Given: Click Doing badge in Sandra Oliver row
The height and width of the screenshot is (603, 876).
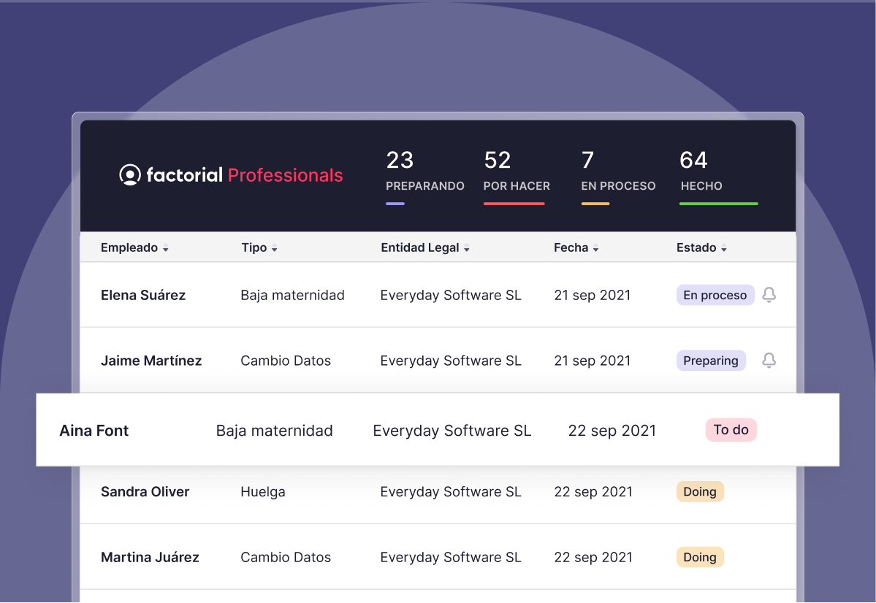Looking at the screenshot, I should pyautogui.click(x=699, y=491).
